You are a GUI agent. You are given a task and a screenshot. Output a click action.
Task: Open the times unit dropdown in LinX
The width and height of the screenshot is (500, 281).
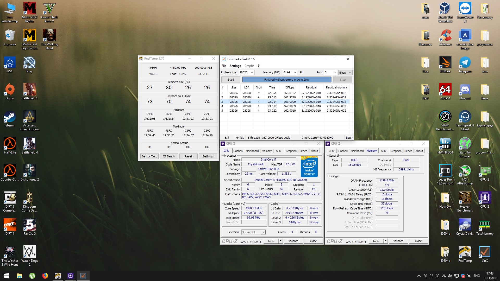tap(350, 73)
